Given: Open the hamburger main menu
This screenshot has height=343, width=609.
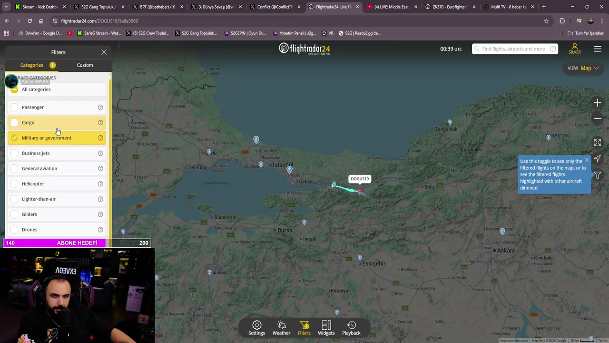Looking at the screenshot, I should tap(598, 49).
